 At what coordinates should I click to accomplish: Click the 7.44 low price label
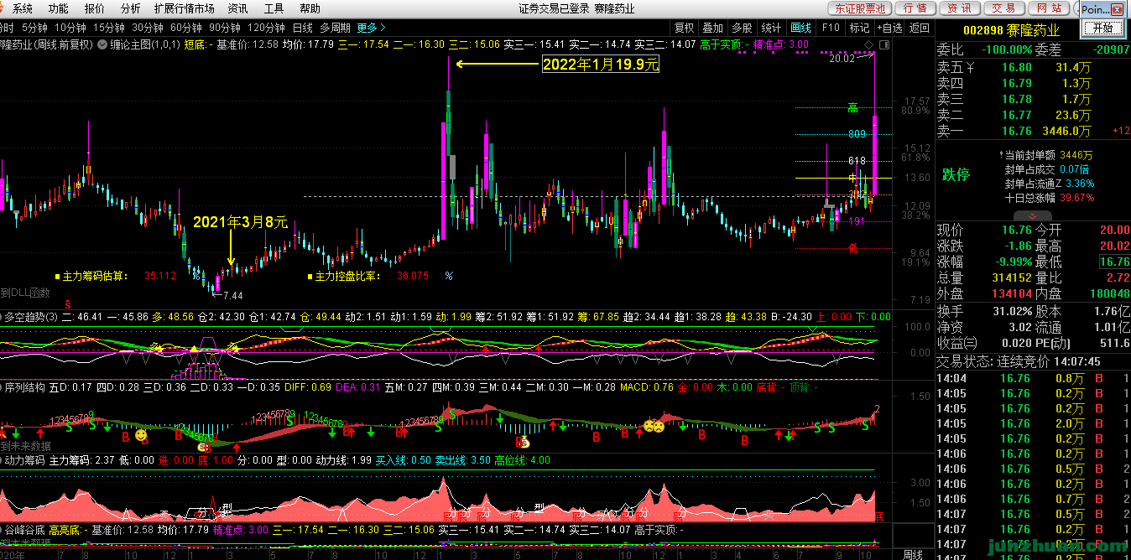pos(232,295)
